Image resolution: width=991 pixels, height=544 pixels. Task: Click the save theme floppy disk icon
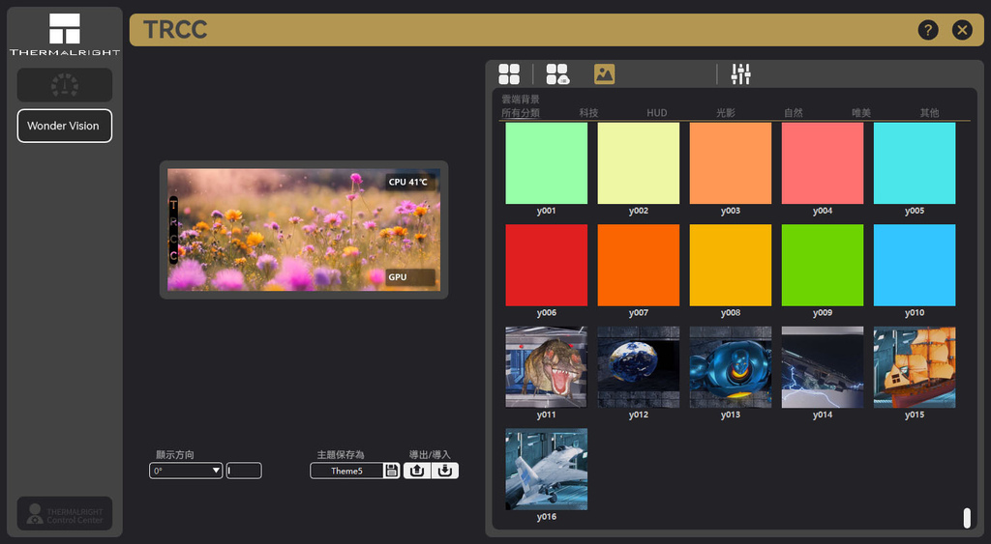[391, 471]
